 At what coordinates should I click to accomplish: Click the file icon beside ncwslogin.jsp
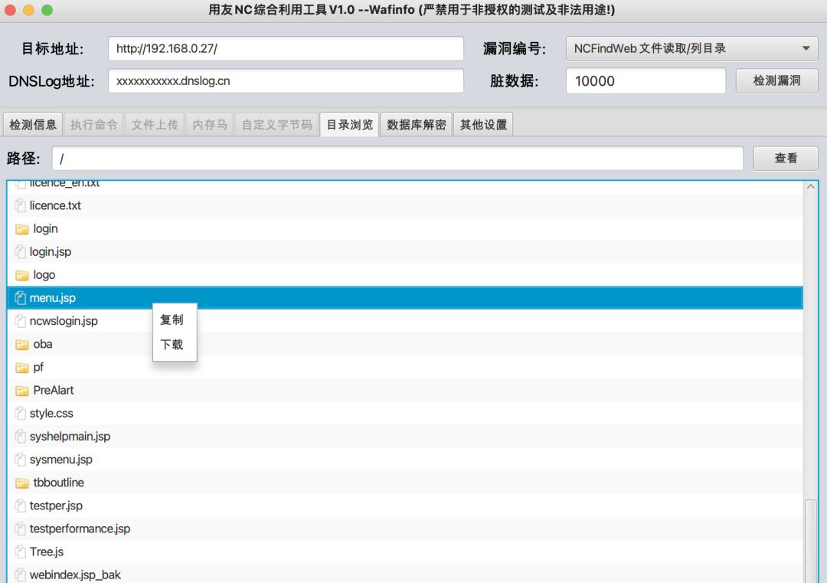pos(21,321)
